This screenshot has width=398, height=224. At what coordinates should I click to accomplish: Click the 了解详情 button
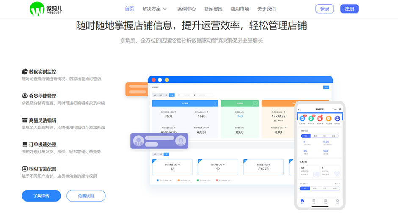(41, 196)
